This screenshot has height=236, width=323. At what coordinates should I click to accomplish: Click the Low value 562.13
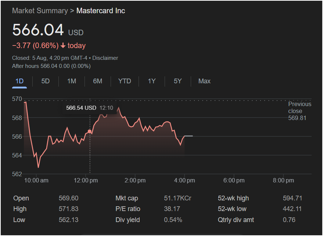69,220
